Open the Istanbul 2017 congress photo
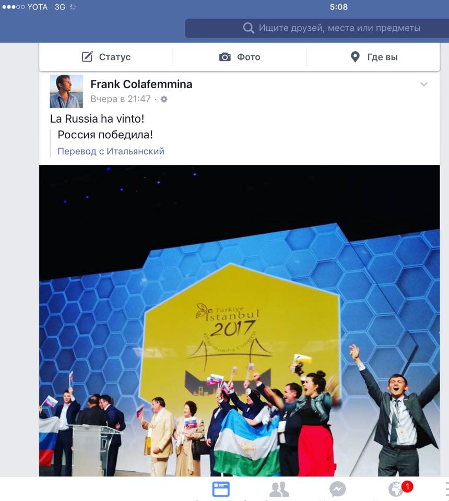 pos(239,320)
